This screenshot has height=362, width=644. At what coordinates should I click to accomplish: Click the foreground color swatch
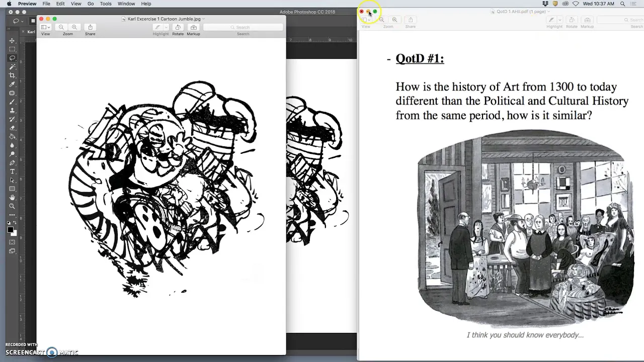pos(11,230)
